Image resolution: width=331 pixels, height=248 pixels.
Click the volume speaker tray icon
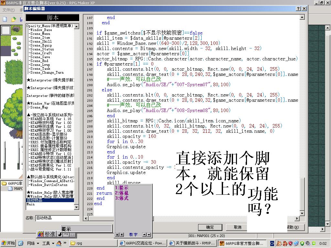(x=308, y=243)
